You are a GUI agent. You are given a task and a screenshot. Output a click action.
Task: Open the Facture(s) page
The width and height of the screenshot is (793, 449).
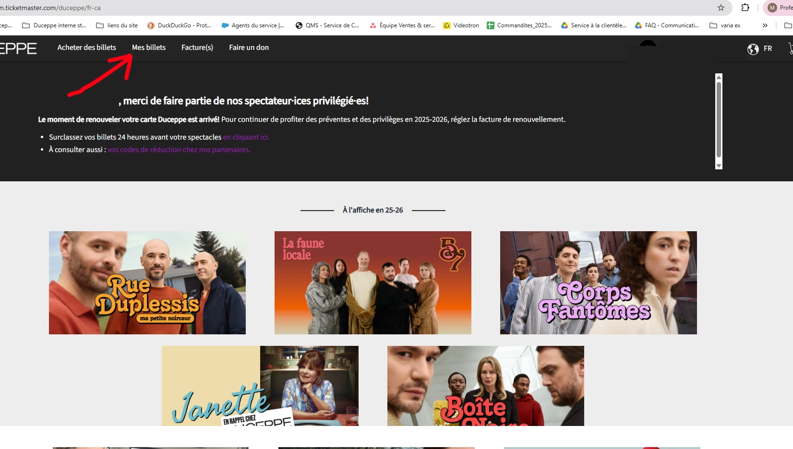click(x=197, y=47)
